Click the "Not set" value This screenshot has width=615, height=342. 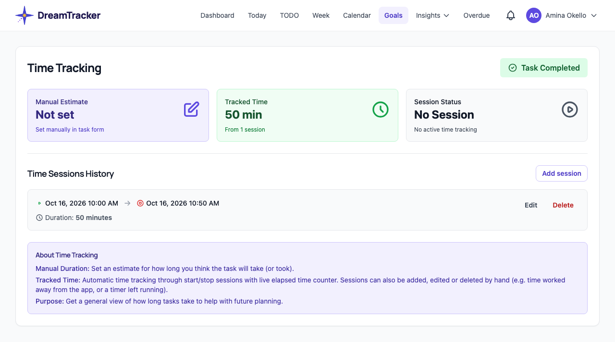pyautogui.click(x=55, y=115)
